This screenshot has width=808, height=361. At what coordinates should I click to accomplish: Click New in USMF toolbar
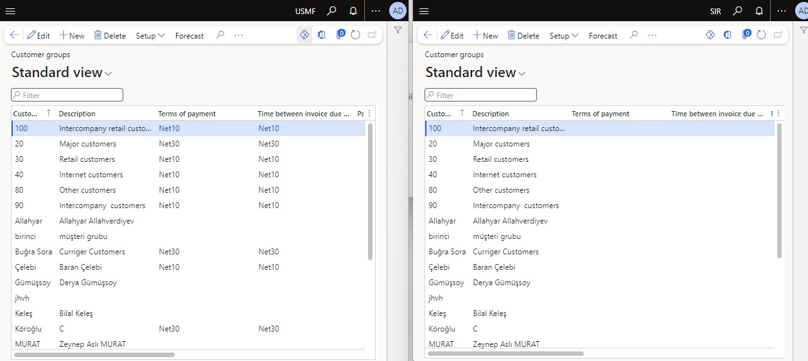72,35
